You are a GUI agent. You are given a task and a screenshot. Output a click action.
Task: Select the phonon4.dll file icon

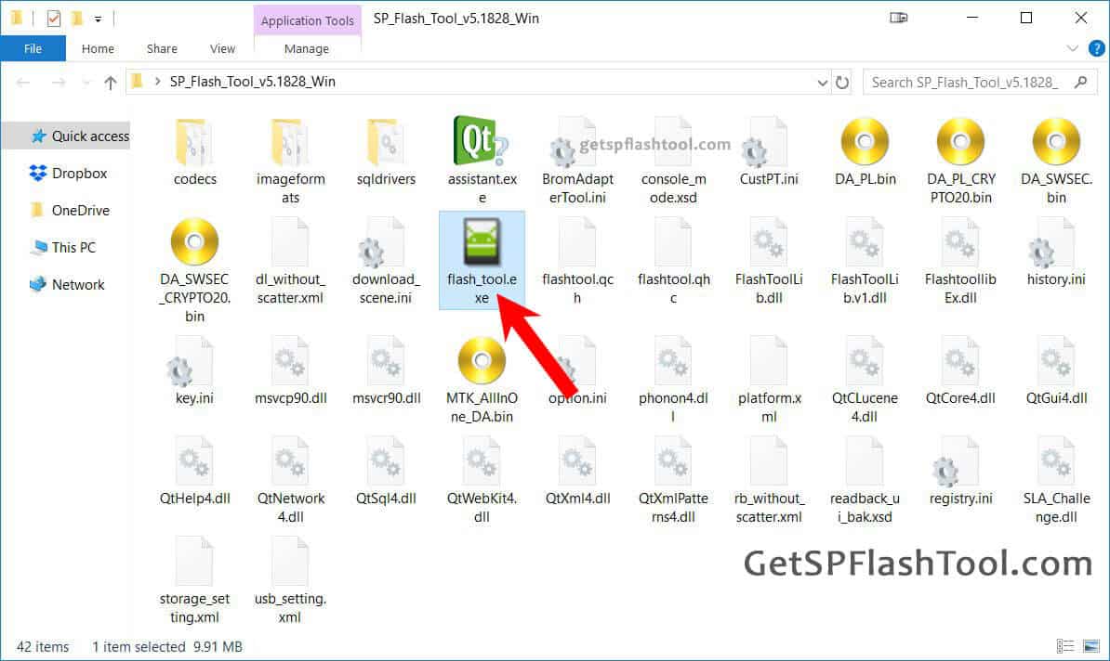[672, 361]
